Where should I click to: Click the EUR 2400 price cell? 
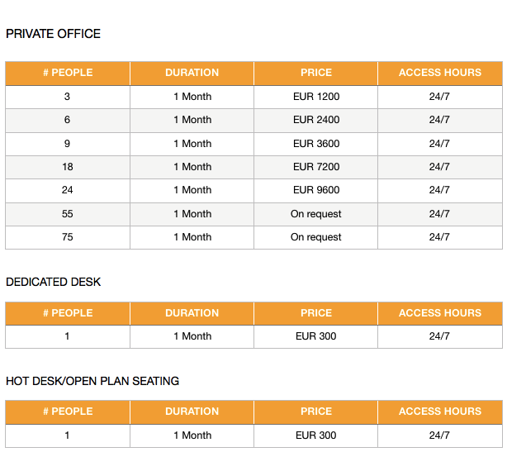point(316,120)
